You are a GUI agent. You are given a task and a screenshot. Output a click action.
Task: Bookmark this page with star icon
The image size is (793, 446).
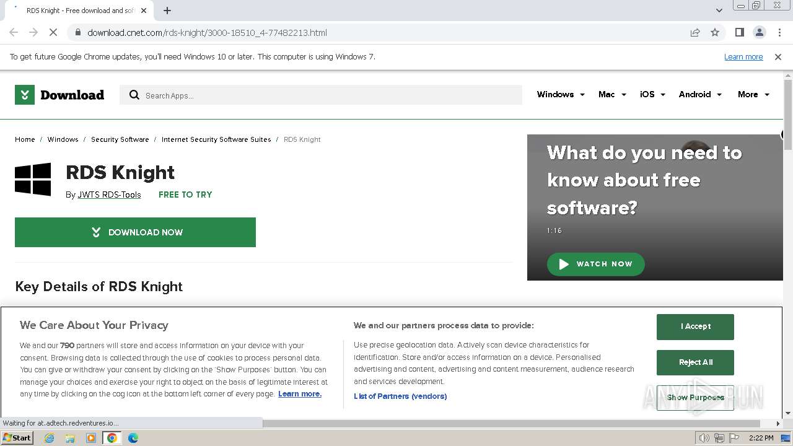[x=715, y=32]
